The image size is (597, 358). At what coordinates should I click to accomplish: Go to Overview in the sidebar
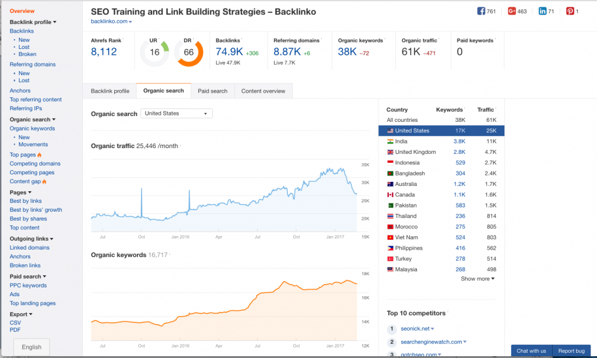22,11
